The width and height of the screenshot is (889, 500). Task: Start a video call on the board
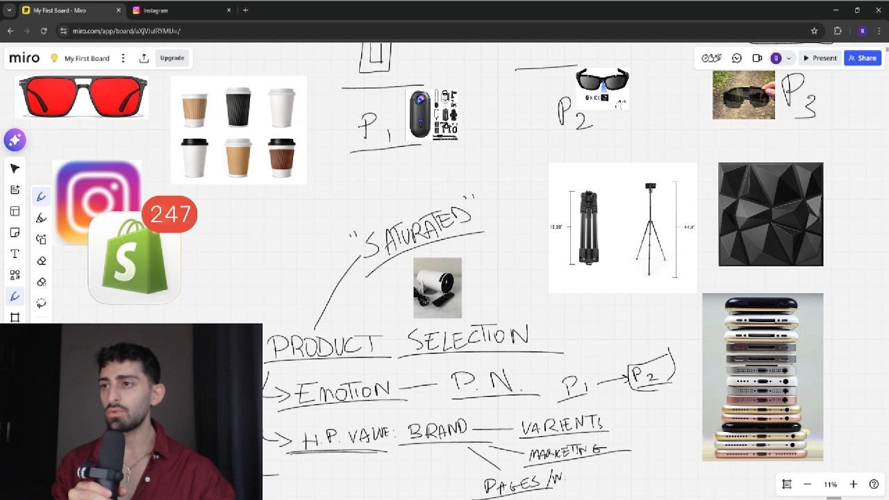pyautogui.click(x=757, y=58)
